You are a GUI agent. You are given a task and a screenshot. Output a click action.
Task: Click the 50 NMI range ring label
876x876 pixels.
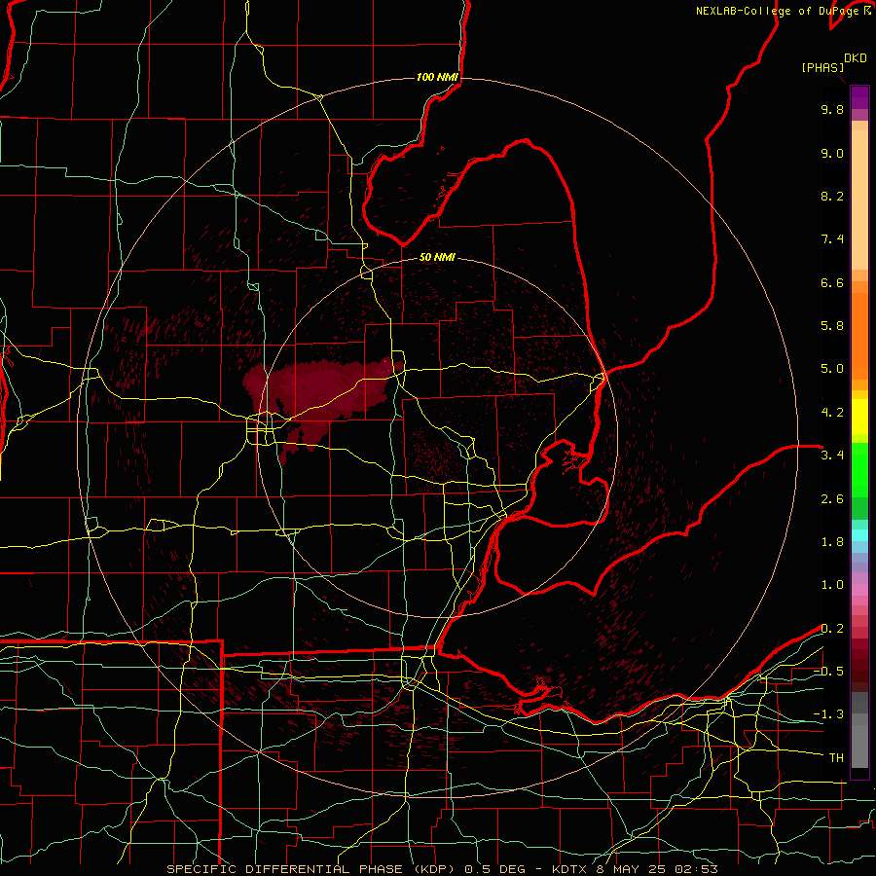coord(437,257)
